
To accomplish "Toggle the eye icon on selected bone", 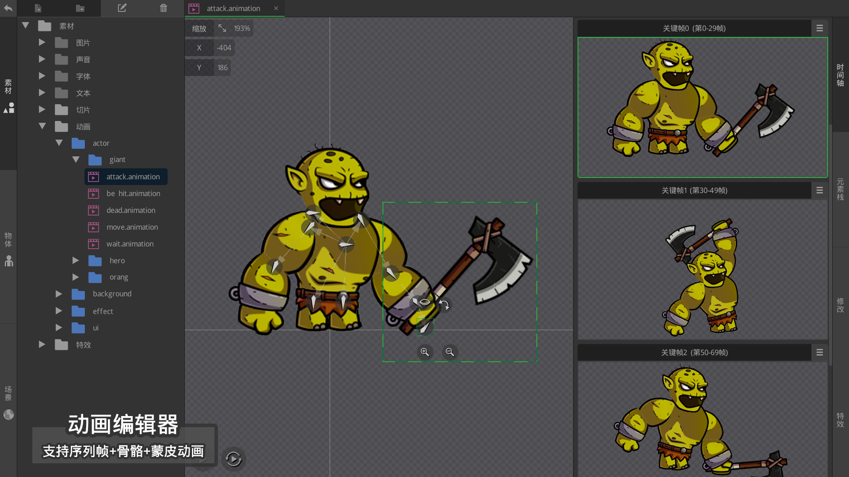I will click(424, 302).
